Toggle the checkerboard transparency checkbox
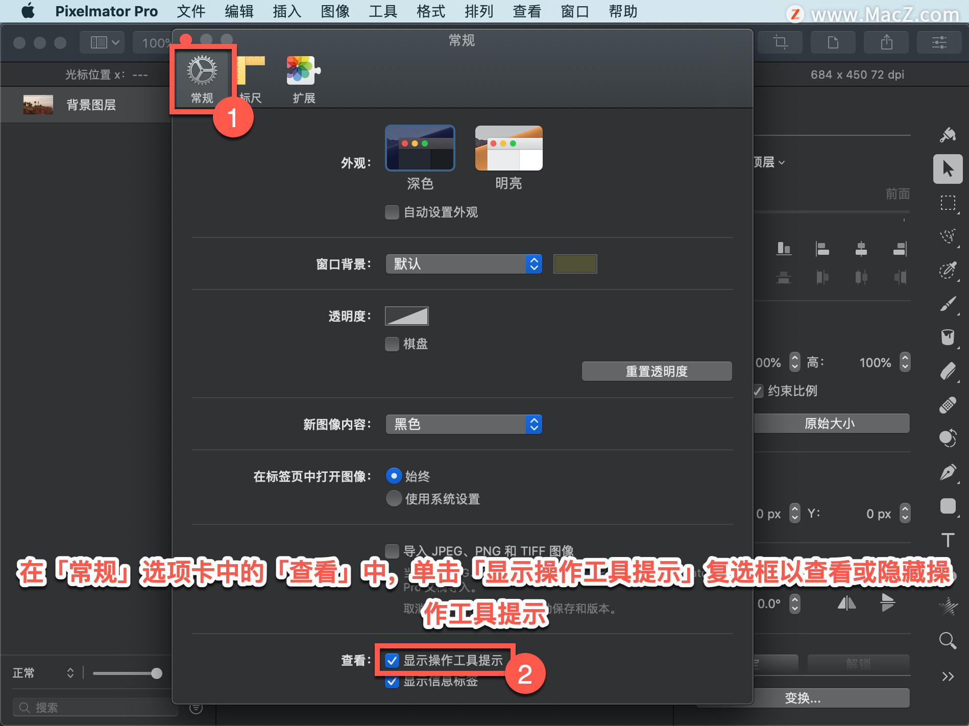 pyautogui.click(x=392, y=344)
